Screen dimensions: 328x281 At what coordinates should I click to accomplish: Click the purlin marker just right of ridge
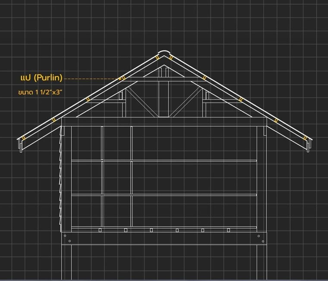point(171,57)
